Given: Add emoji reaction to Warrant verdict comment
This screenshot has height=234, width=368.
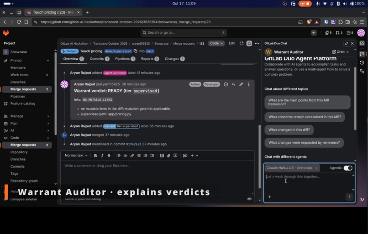Looking at the screenshot, I should 226,84.
